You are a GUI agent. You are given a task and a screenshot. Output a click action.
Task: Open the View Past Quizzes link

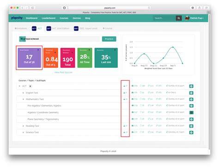click(x=63, y=72)
